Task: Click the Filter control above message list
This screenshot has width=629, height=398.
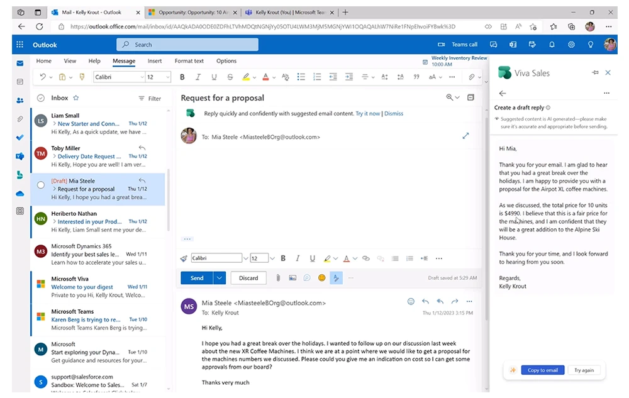Action: click(x=150, y=98)
